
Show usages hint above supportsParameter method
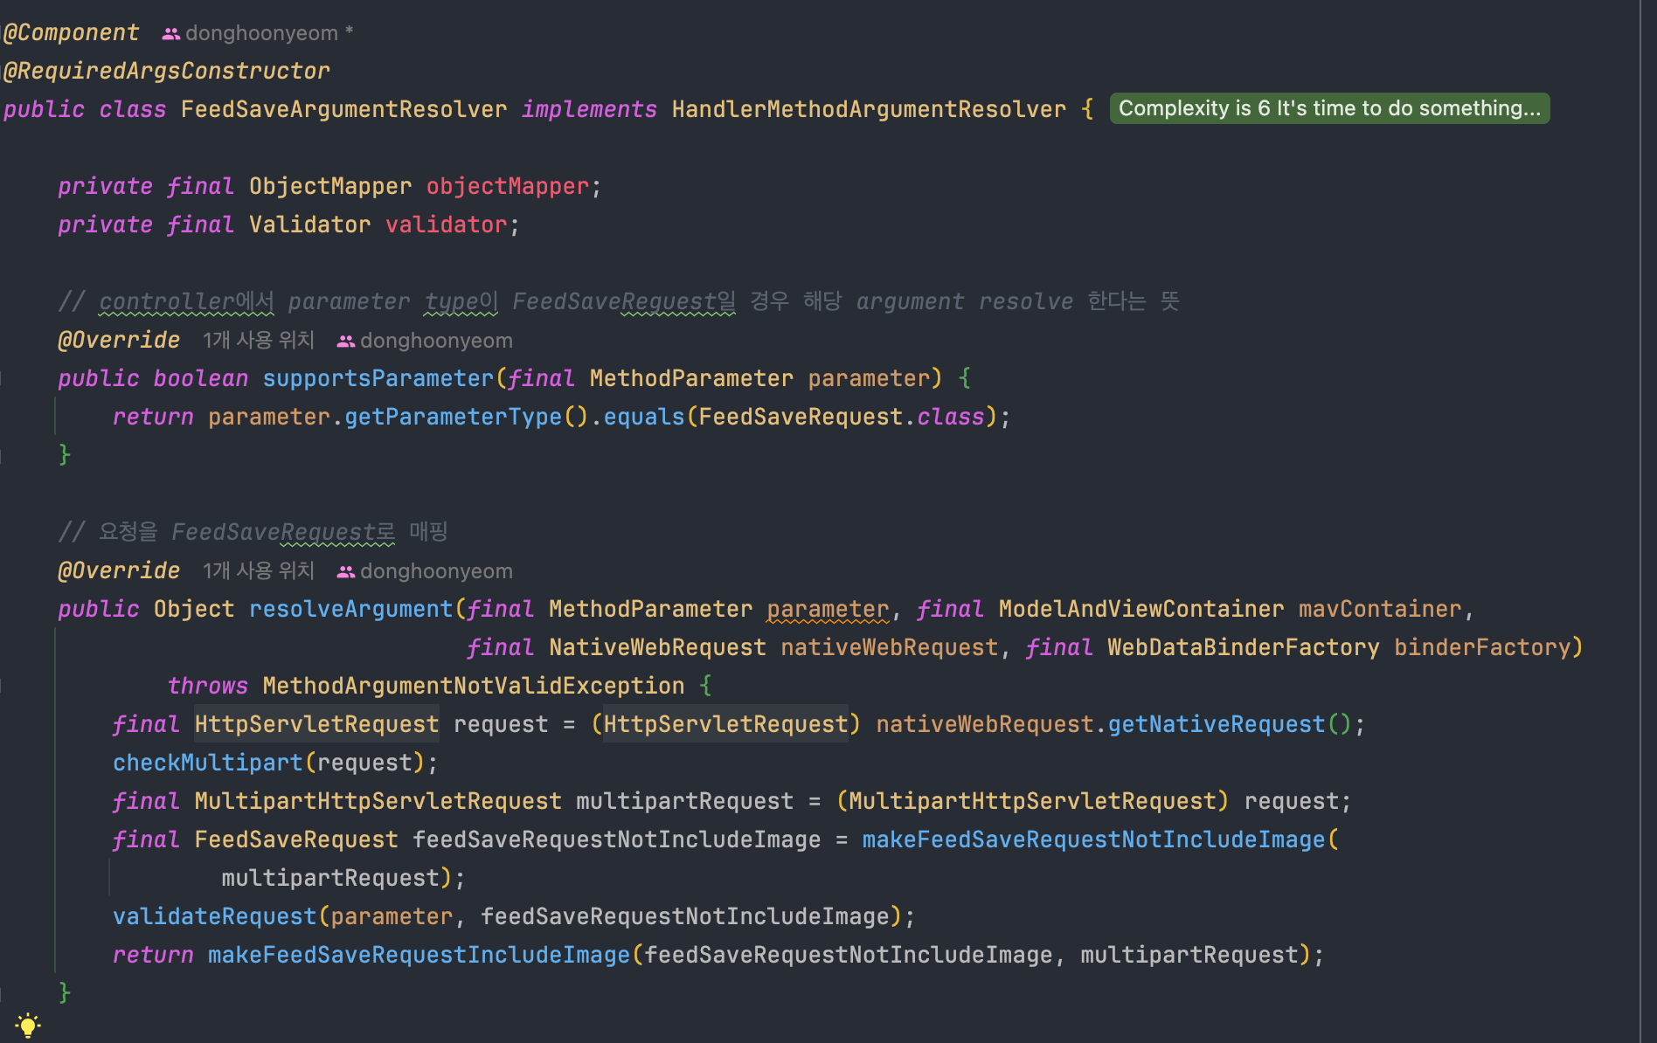click(x=258, y=341)
